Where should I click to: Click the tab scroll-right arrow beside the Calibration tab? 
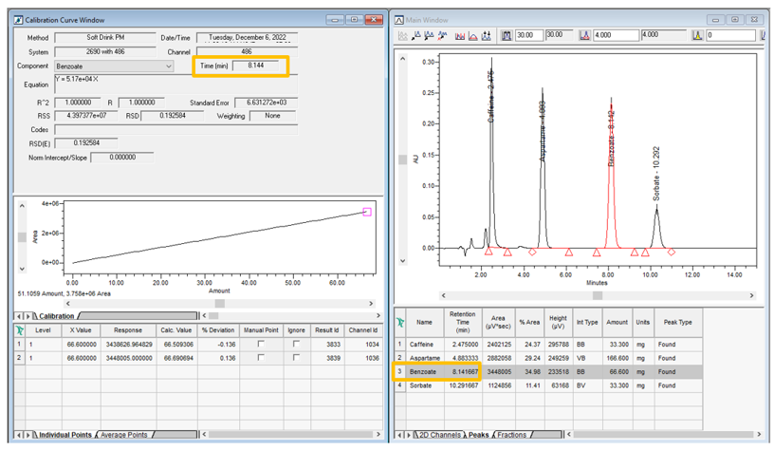(28, 316)
